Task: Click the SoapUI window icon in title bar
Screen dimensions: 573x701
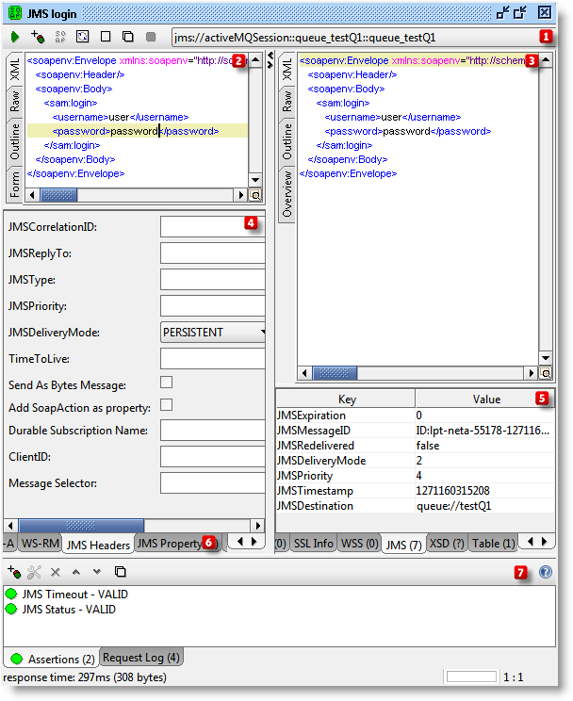Action: tap(15, 13)
